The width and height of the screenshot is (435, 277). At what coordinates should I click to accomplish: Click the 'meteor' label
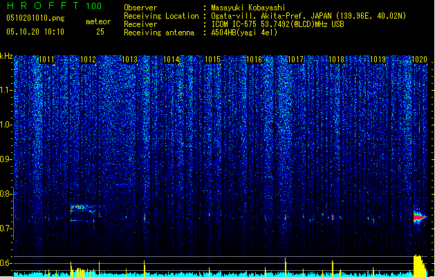[98, 21]
